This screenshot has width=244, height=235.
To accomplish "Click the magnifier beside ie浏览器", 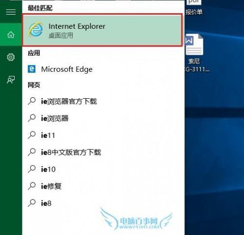I will point(32,118).
